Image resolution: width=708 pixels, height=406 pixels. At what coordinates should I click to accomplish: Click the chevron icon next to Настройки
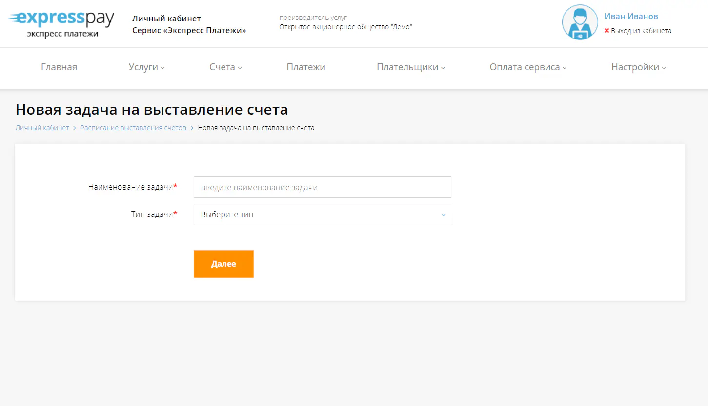(x=664, y=68)
